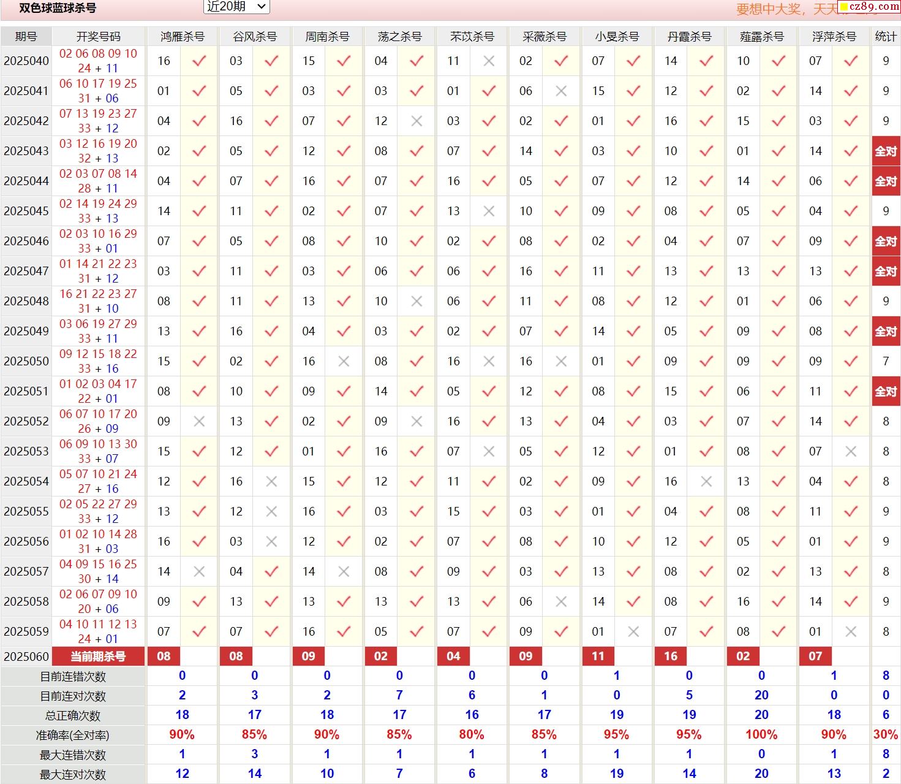Click the X mark for 周南杀号 in row 2025050
Image resolution: width=901 pixels, height=784 pixels.
(344, 361)
